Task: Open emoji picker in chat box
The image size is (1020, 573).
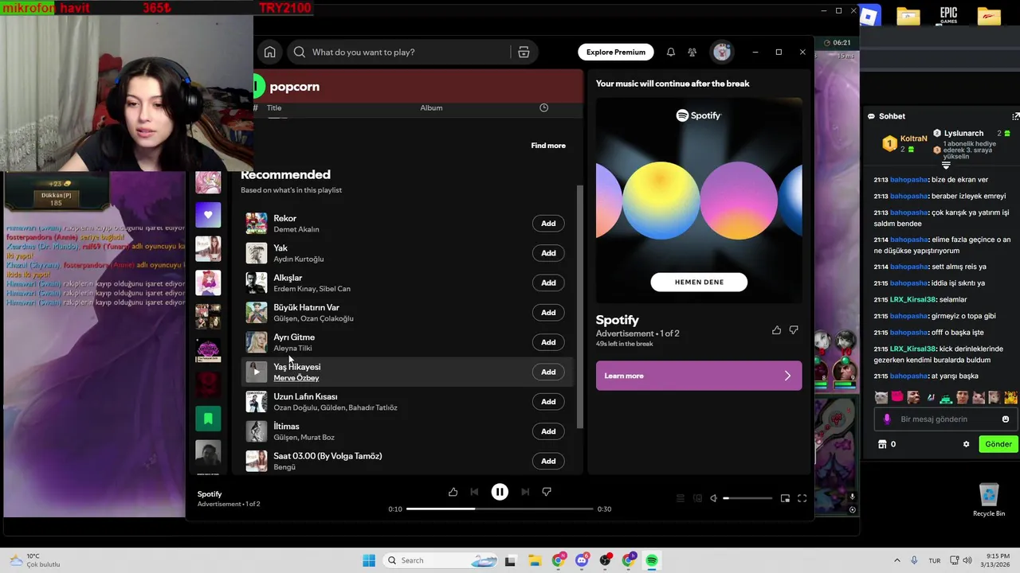Action: coord(1006,419)
